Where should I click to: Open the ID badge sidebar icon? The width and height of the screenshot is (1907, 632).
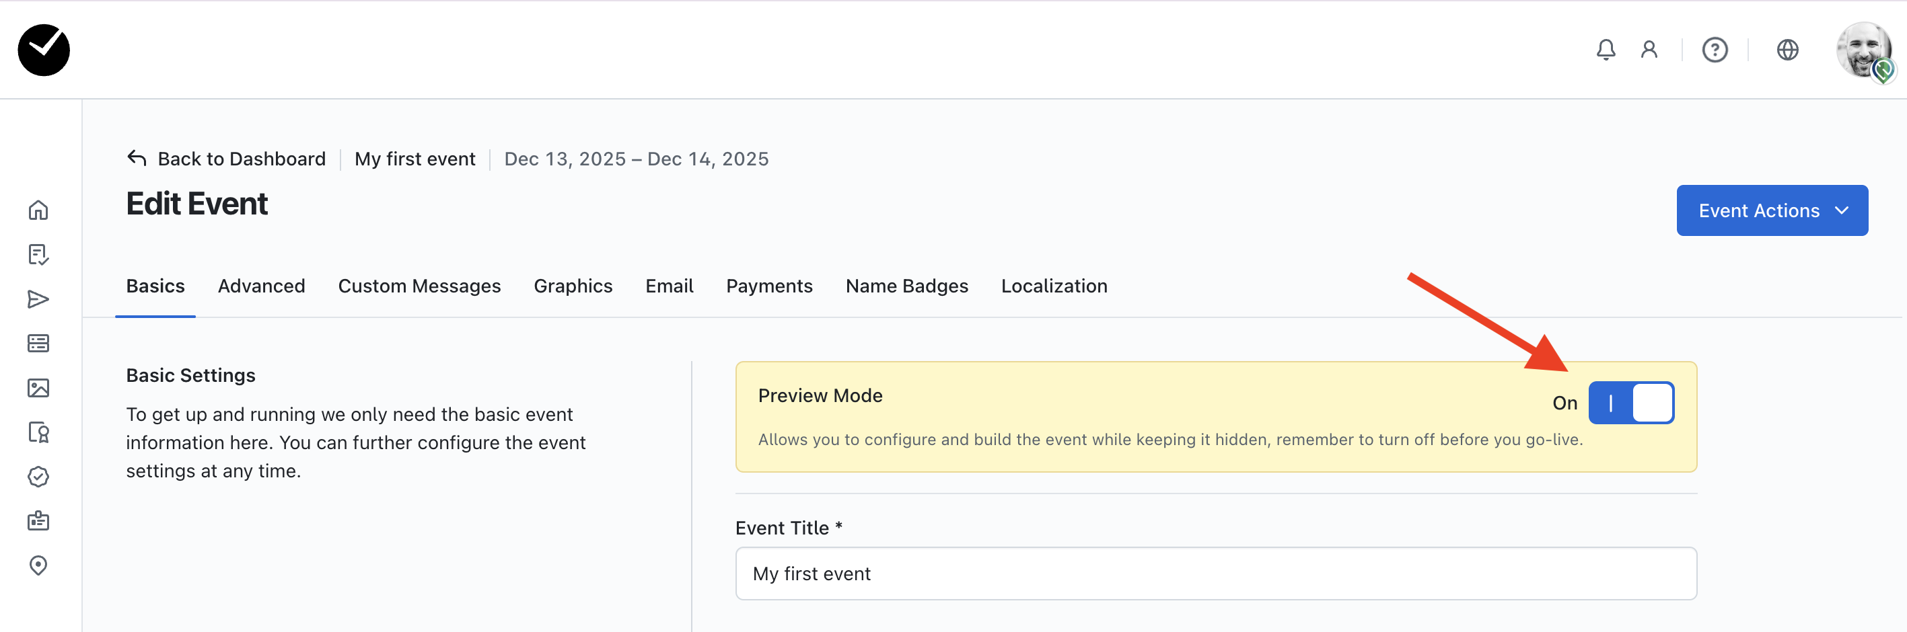(38, 521)
